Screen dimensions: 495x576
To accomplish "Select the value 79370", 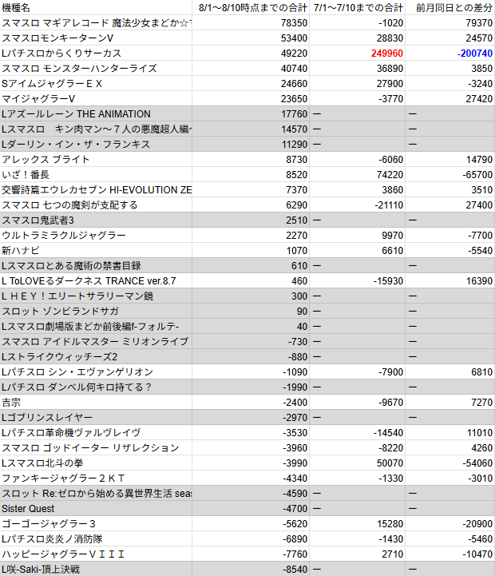I will coord(479,23).
